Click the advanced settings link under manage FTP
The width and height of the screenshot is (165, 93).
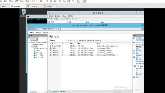(x=139, y=75)
